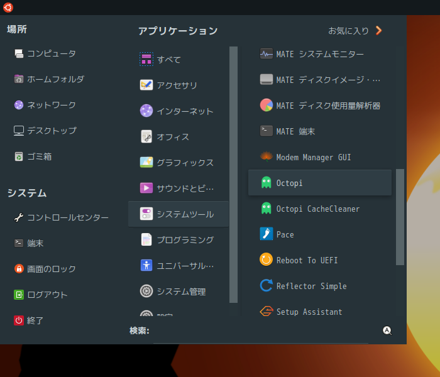Click the Ubuntu MATE menu logo
This screenshot has width=440, height=377.
8,8
